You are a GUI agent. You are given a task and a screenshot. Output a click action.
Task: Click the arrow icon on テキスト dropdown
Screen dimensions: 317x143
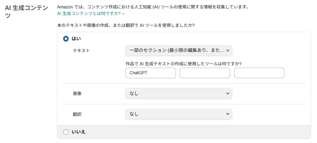[228, 50]
